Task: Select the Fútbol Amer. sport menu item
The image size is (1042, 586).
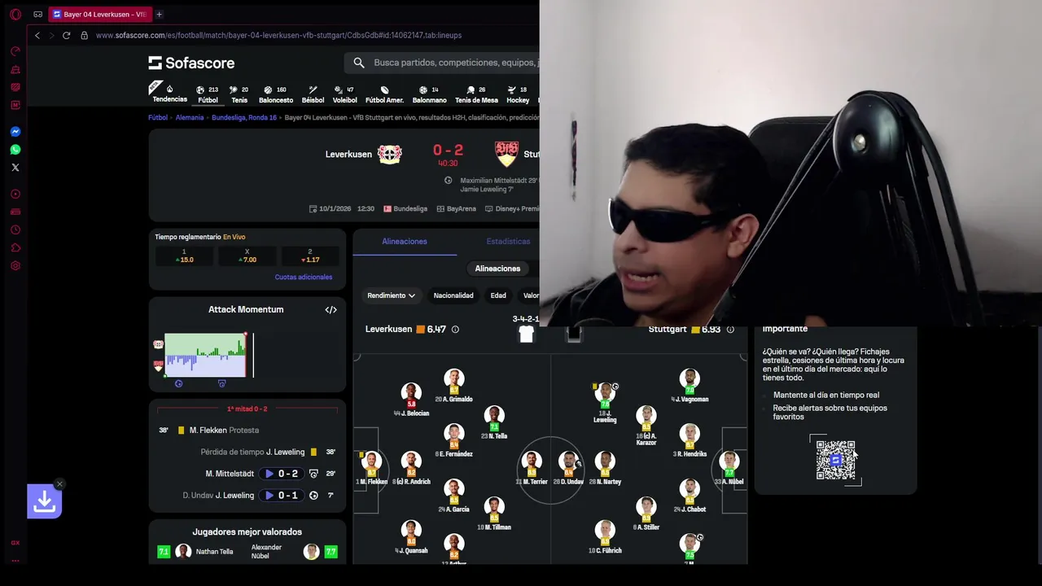Action: 384,94
